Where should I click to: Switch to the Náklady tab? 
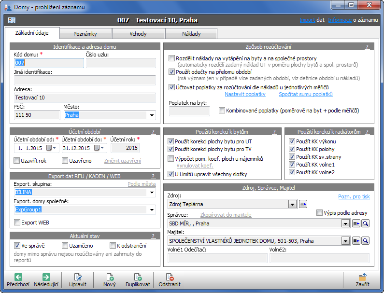pos(191,34)
